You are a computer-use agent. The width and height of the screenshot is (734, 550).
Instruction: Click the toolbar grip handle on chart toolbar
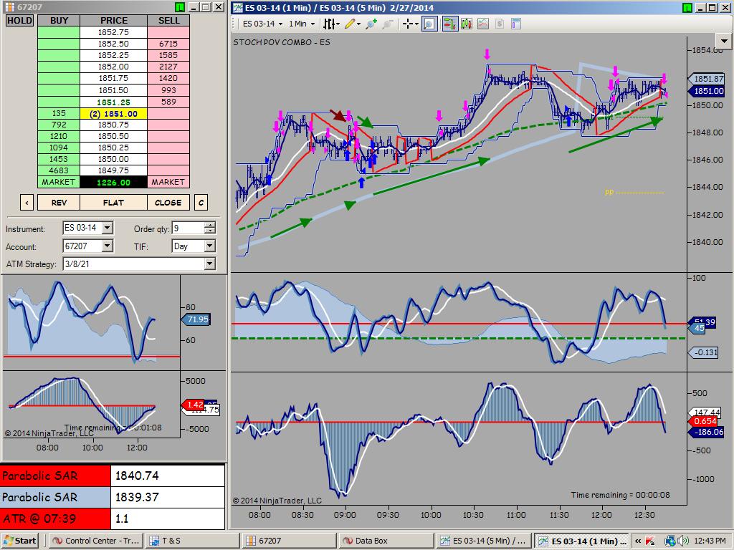pos(235,24)
